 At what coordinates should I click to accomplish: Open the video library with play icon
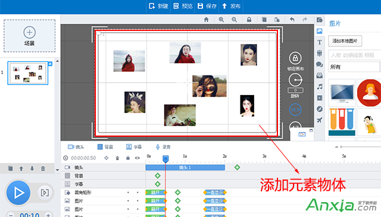[x=320, y=98]
